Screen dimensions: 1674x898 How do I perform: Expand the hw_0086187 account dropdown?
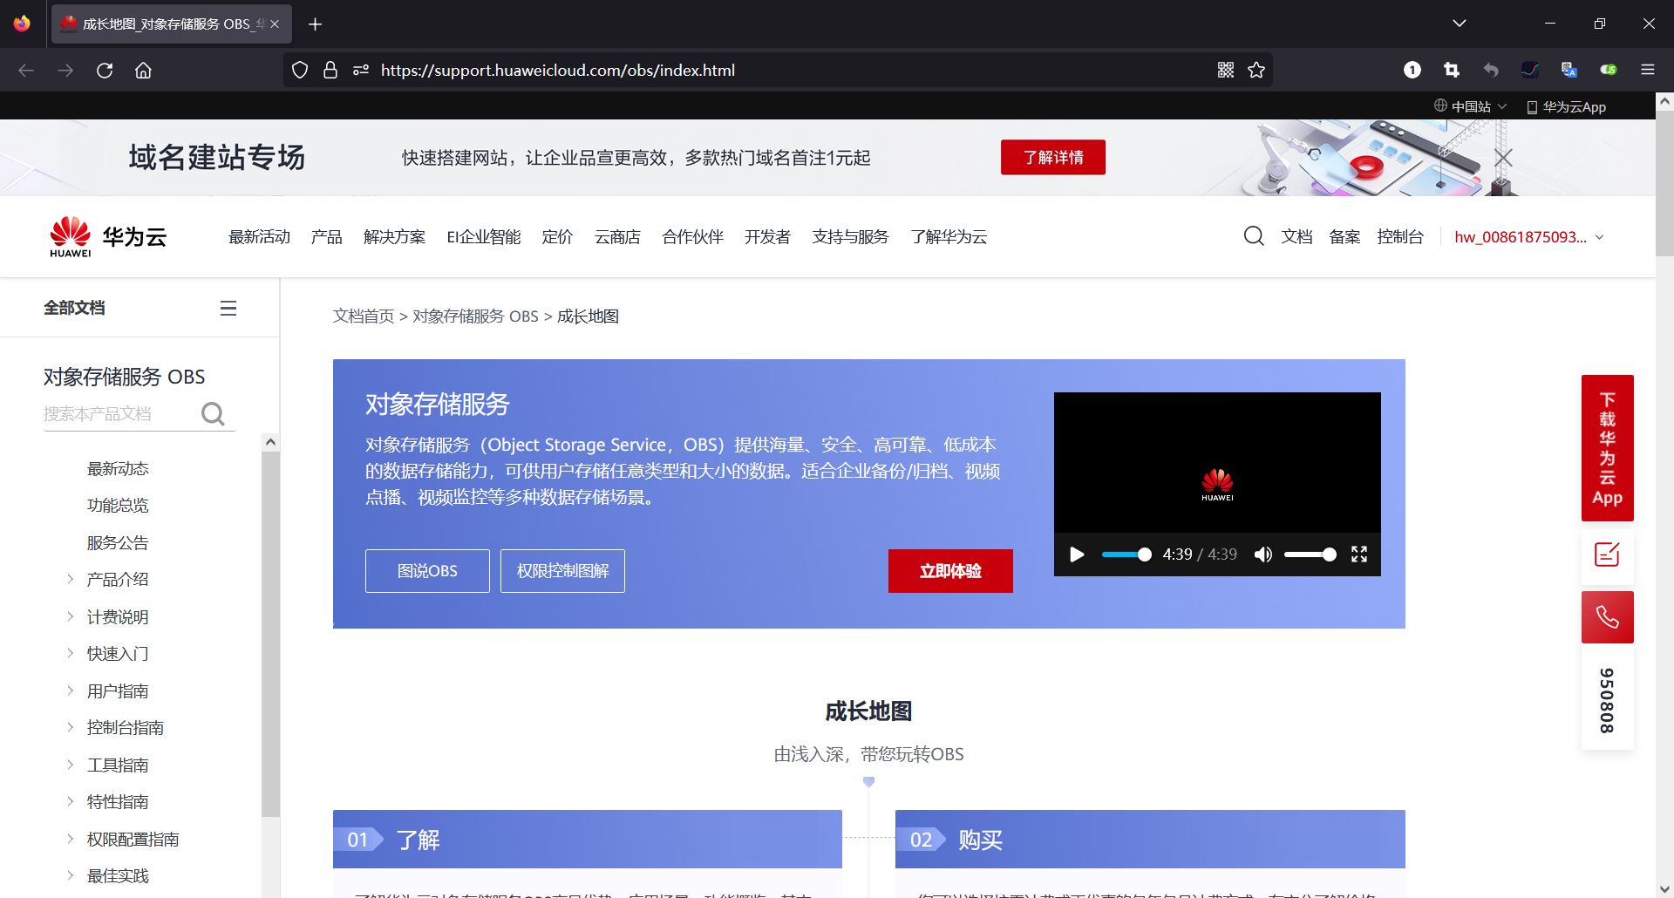(1528, 236)
